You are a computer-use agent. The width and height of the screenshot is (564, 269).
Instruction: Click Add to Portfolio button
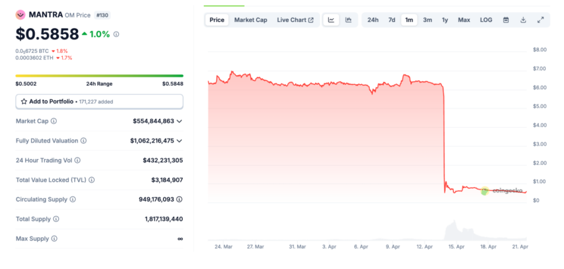pos(99,102)
